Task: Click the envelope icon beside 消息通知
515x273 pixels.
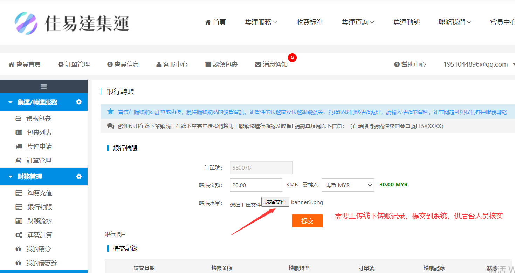Action: coord(258,64)
